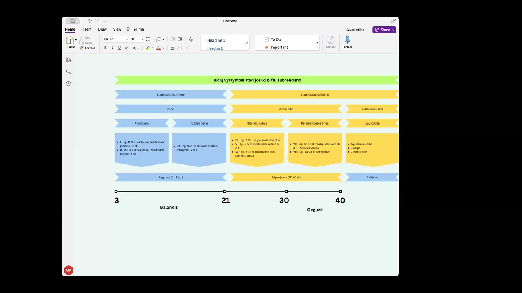This screenshot has width=522, height=293.
Task: Click the Cut scissors icon
Action: pyautogui.click(x=81, y=37)
